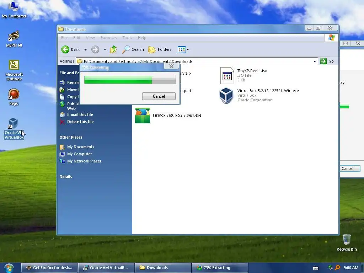Select the Pego desktop shortcut
This screenshot has width=364, height=273.
click(14, 97)
